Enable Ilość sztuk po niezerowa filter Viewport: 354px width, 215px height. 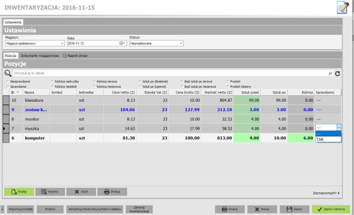click(x=182, y=87)
